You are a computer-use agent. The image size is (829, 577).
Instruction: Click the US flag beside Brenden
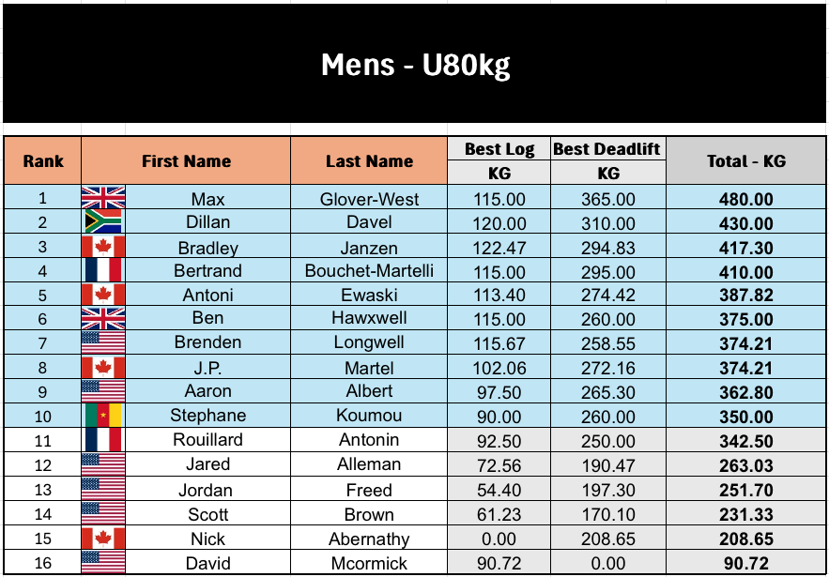[x=103, y=343]
